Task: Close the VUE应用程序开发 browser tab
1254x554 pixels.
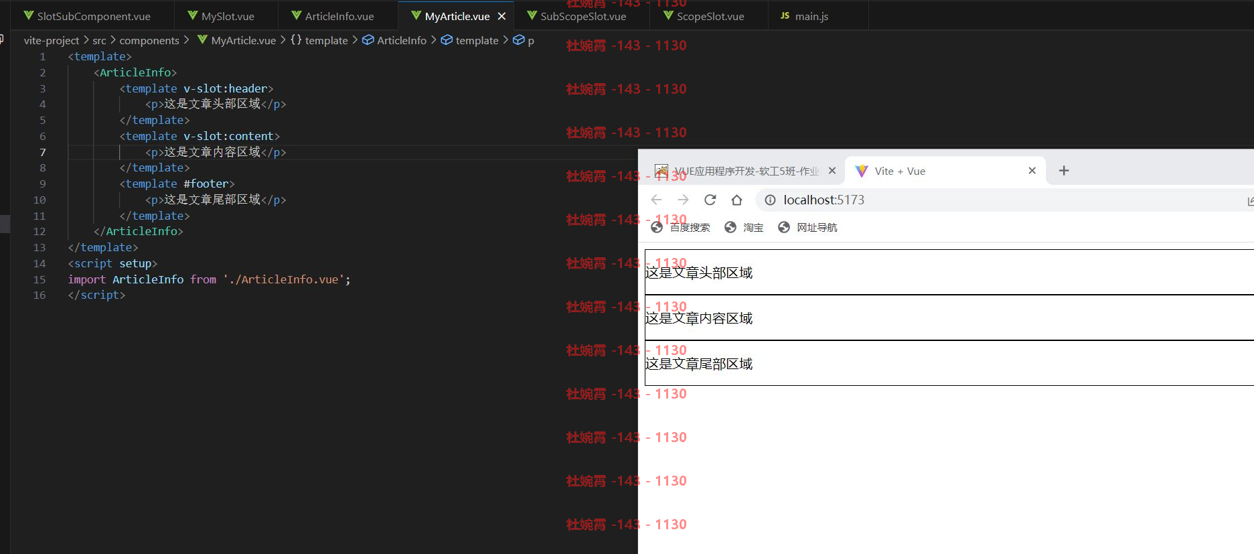Action: [x=832, y=171]
